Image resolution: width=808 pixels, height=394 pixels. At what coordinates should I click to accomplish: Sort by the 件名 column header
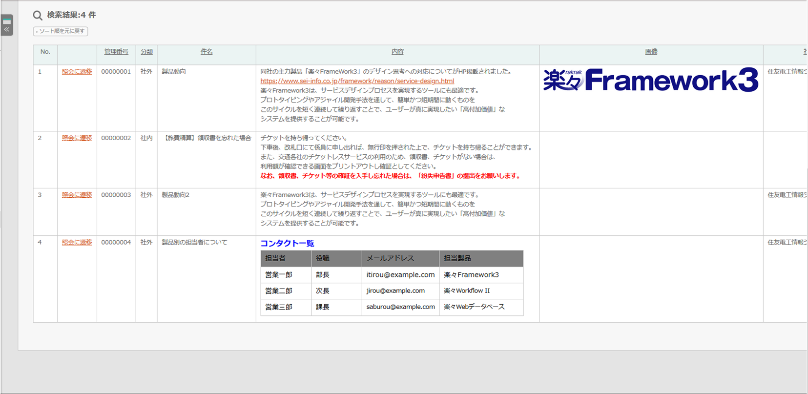point(207,52)
